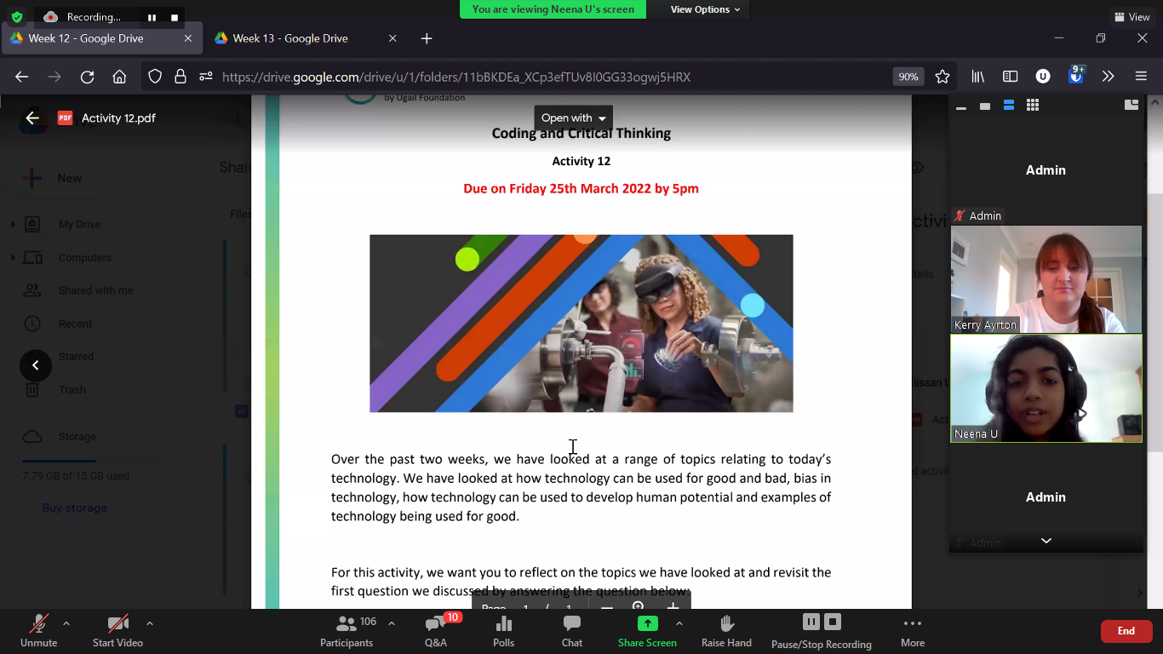Go back from Activity 12.pdf preview
1163x654 pixels.
[32, 118]
